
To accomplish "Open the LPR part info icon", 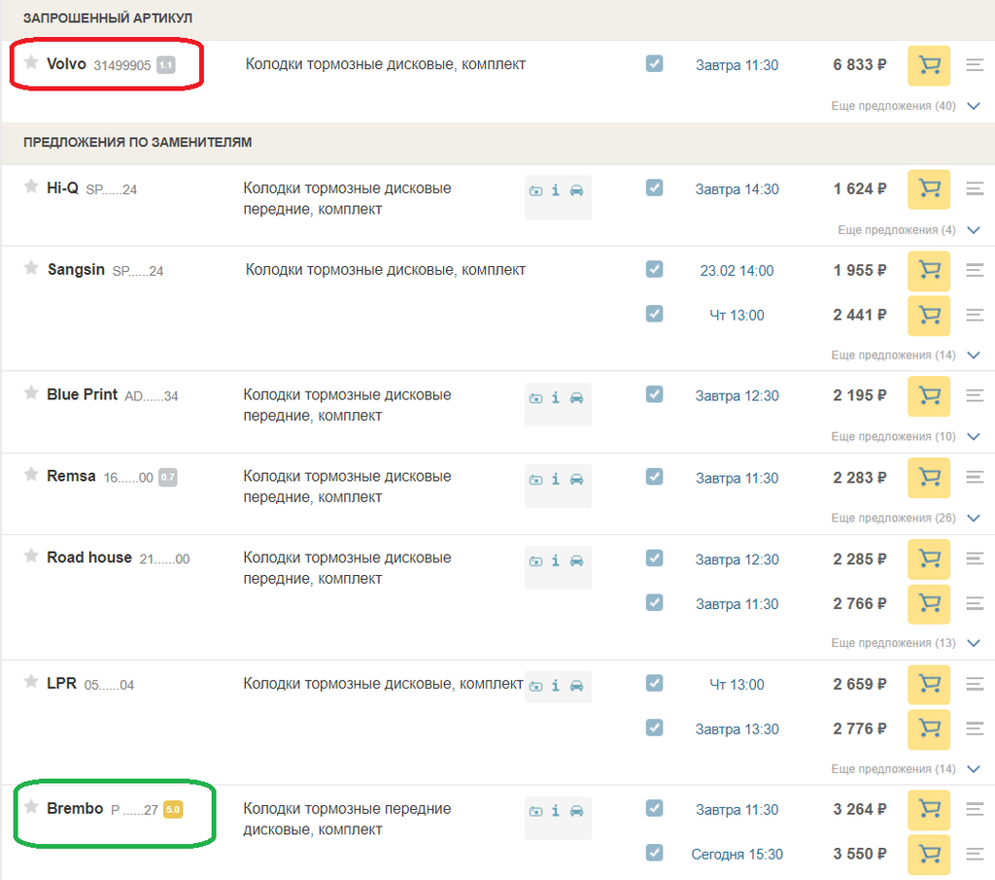I will pos(555,686).
